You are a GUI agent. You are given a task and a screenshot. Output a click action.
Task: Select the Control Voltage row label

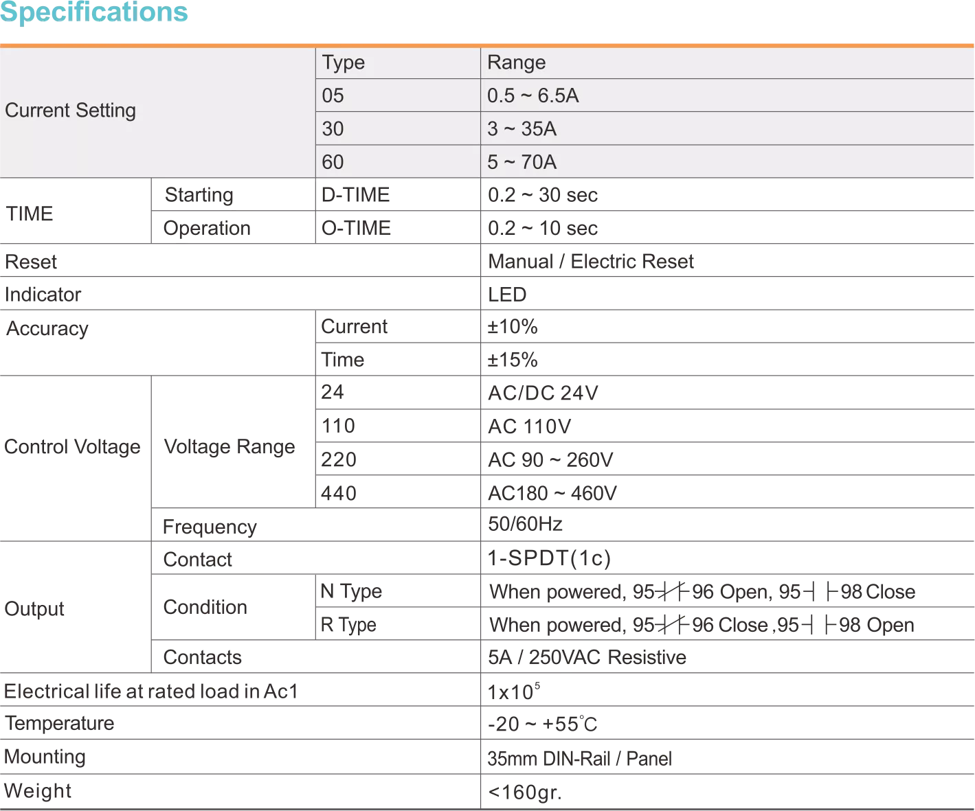click(x=73, y=446)
